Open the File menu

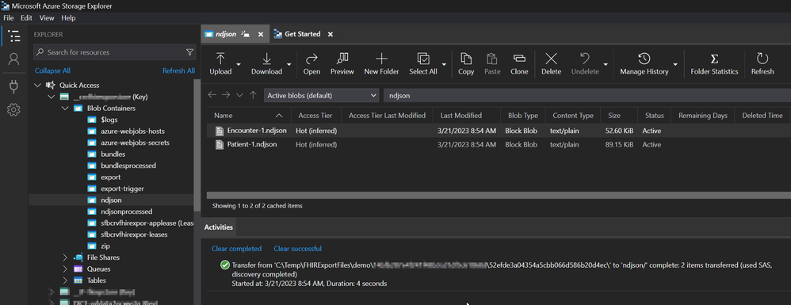9,17
